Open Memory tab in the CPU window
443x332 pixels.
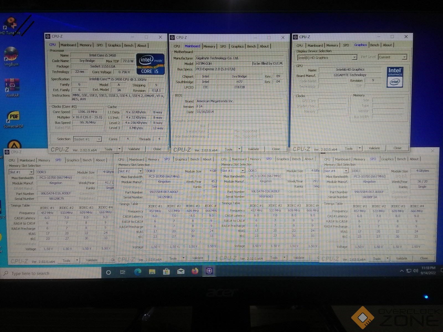click(x=85, y=45)
